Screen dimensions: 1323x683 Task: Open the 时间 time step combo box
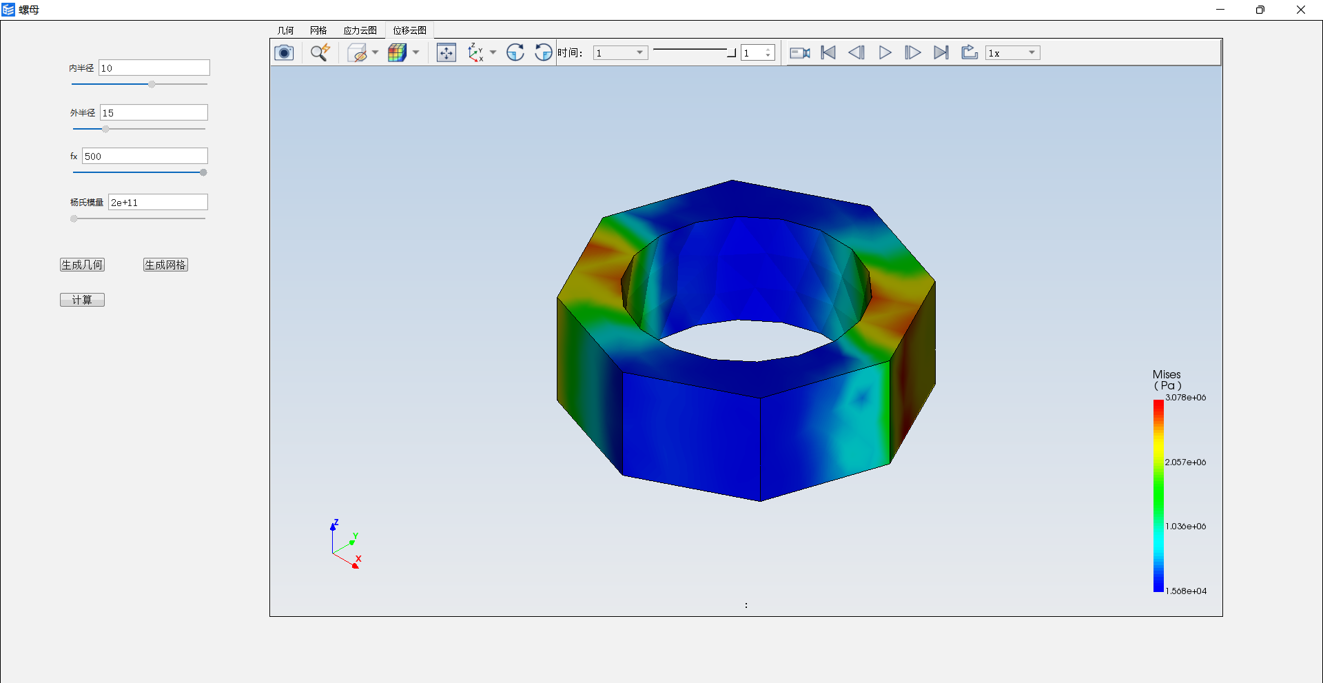coord(620,53)
